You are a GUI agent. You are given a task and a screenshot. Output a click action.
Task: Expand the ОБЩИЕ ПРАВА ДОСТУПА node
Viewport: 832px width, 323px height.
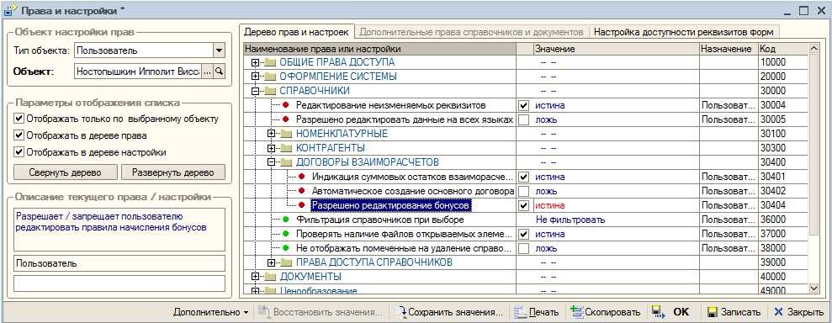click(x=256, y=62)
